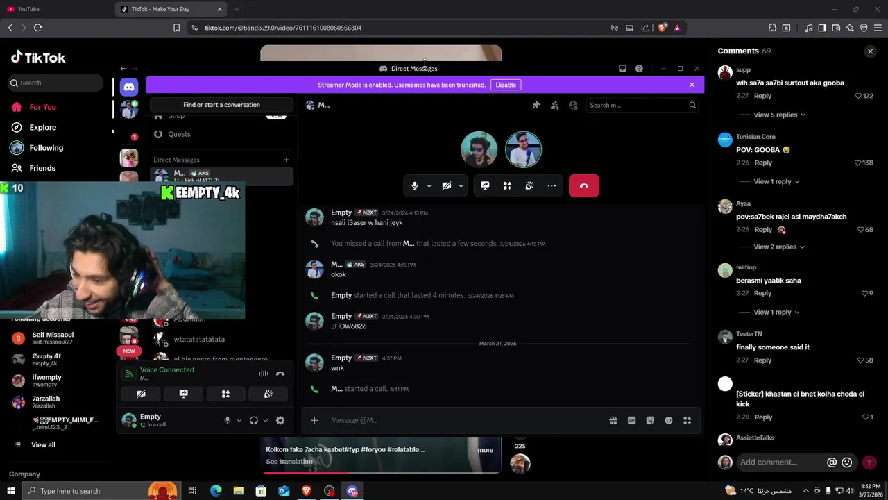This screenshot has width=888, height=500.
Task: Mention a user in TikTok comment box
Action: click(x=832, y=462)
